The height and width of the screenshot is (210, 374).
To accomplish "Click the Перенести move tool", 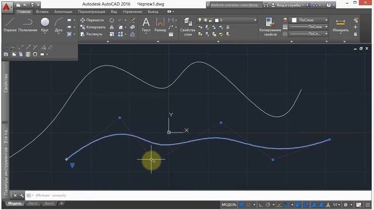I will (92, 20).
